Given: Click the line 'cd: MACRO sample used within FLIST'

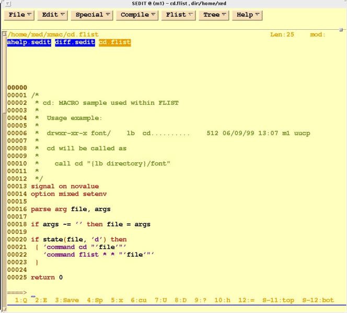Looking at the screenshot, I should coord(111,103).
